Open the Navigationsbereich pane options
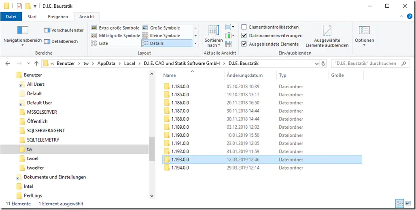416x210 pixels. pos(23,36)
